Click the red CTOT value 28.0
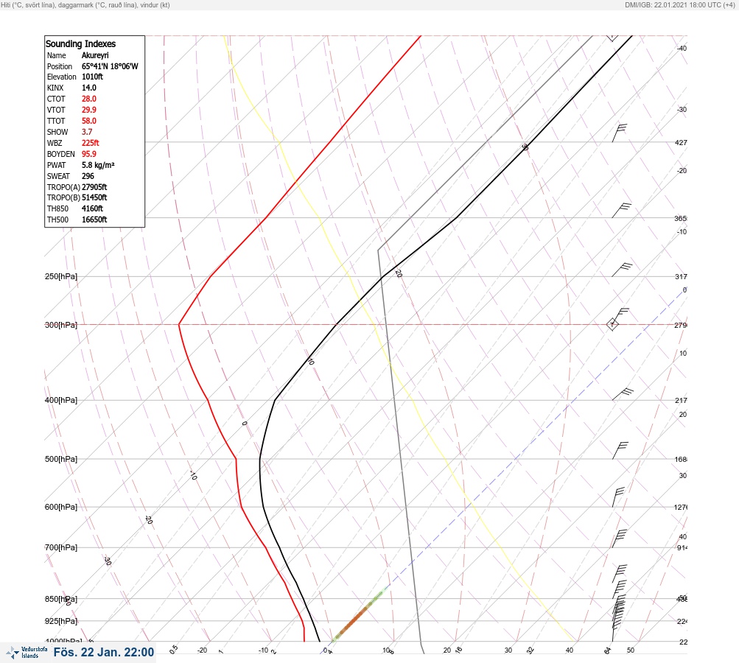 point(89,99)
